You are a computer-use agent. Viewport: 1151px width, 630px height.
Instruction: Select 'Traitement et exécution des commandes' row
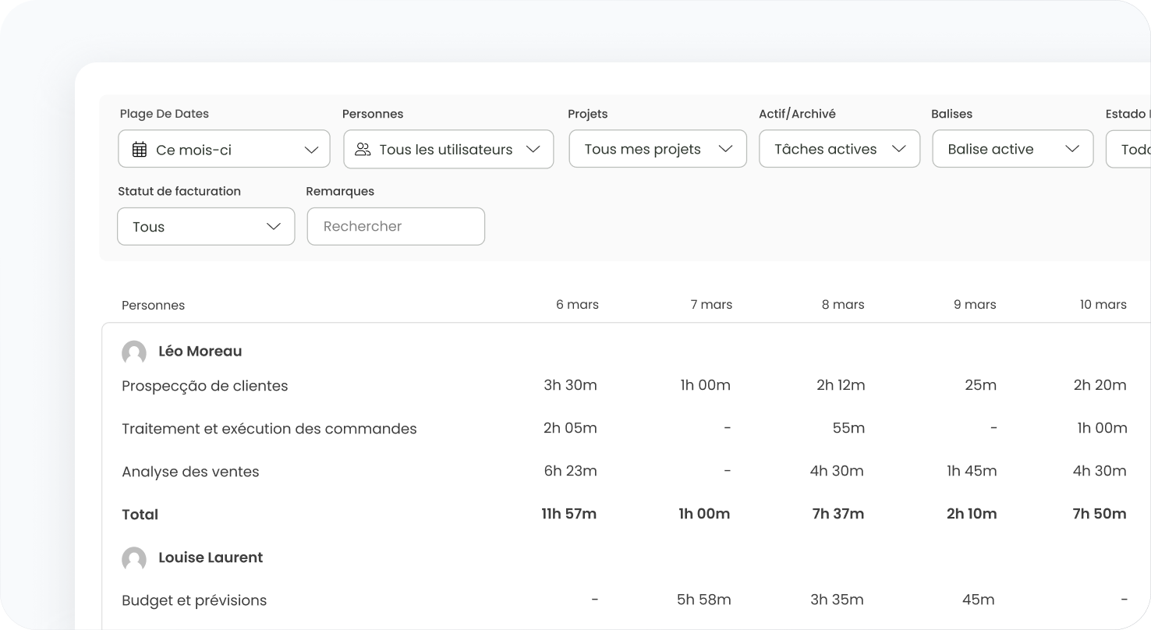[269, 429]
